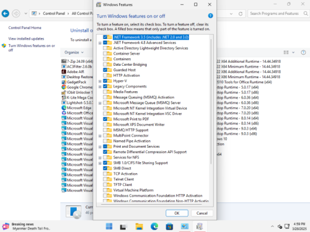Screen dimensions: 310x232
Task: Click the Control Panel taskbar icon
Action: pyautogui.click(x=185, y=226)
